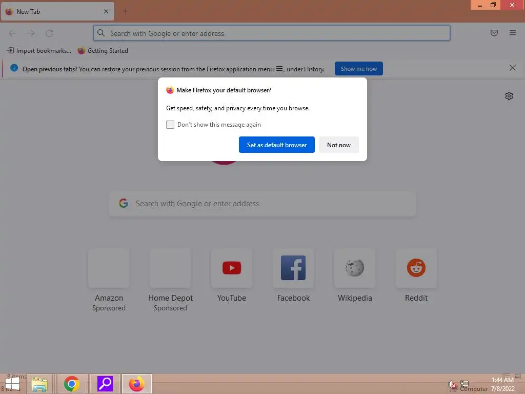
Task: Open the Save to Pocket icon
Action: (494, 33)
